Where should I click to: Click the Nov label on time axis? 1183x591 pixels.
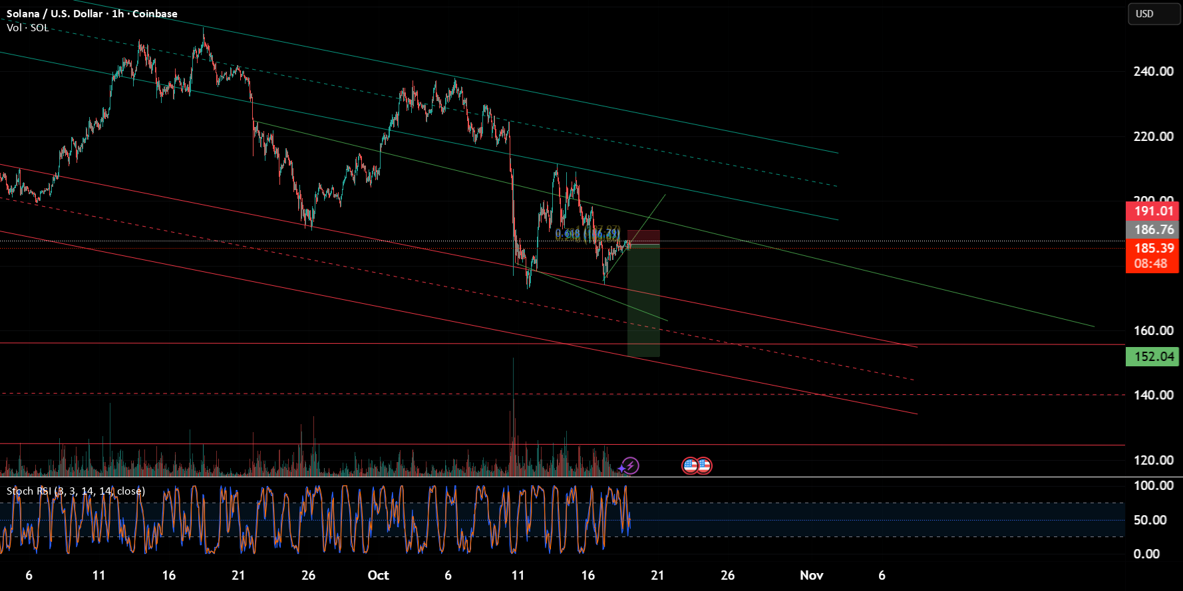pyautogui.click(x=811, y=575)
